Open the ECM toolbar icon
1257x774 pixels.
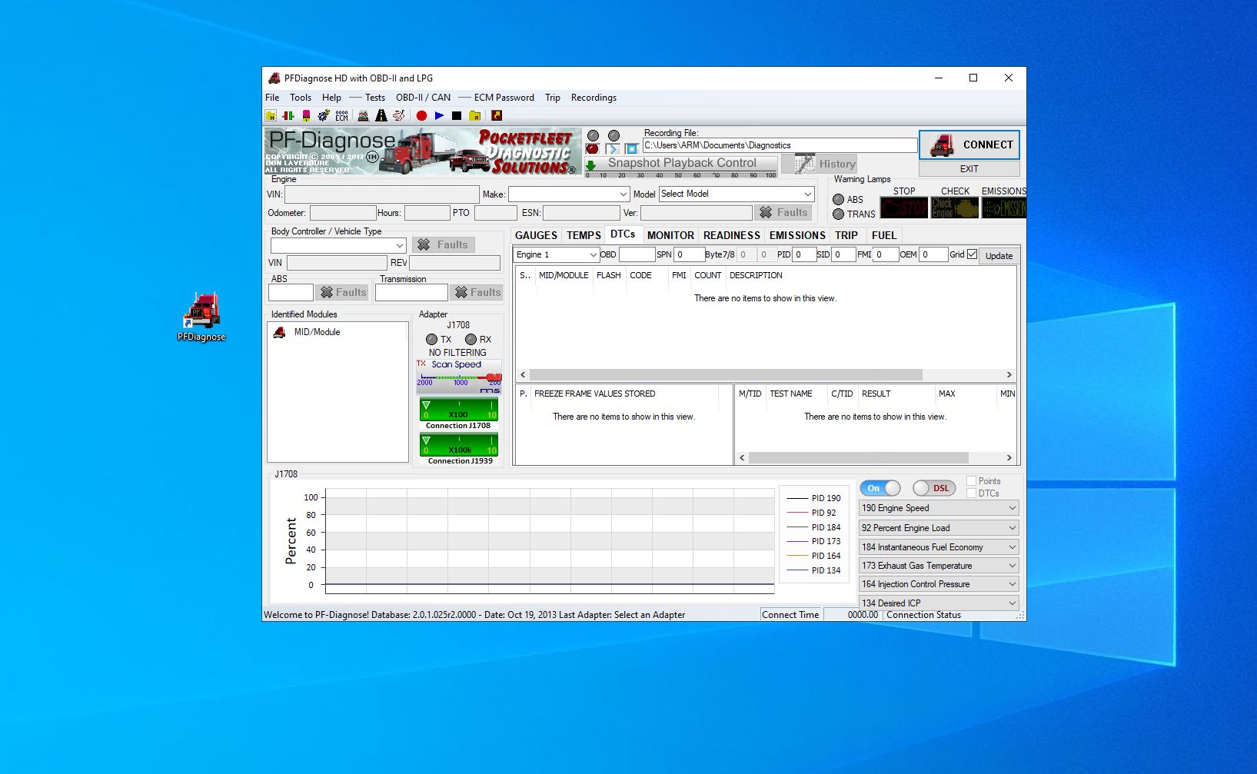[342, 115]
